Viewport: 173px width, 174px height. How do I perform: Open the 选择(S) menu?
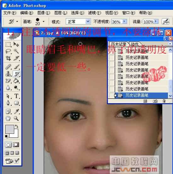tap(78, 13)
